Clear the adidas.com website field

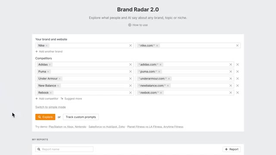pos(231,65)
